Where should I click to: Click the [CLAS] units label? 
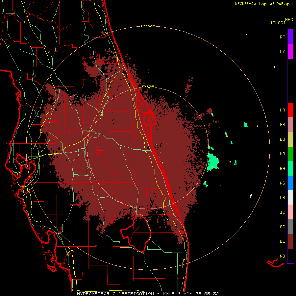[x=278, y=23]
